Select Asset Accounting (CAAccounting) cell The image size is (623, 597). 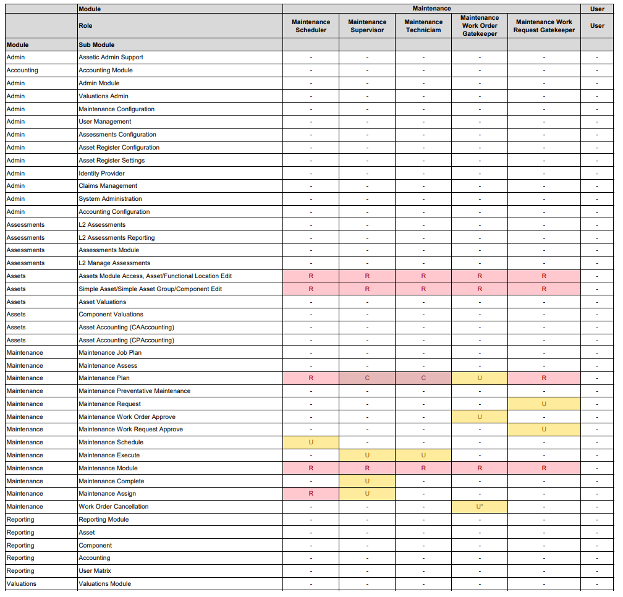pos(180,328)
